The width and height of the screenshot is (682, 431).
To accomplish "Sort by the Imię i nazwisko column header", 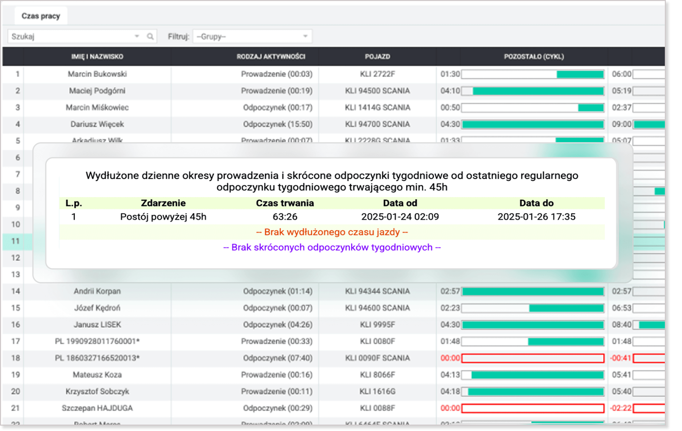I will (97, 56).
